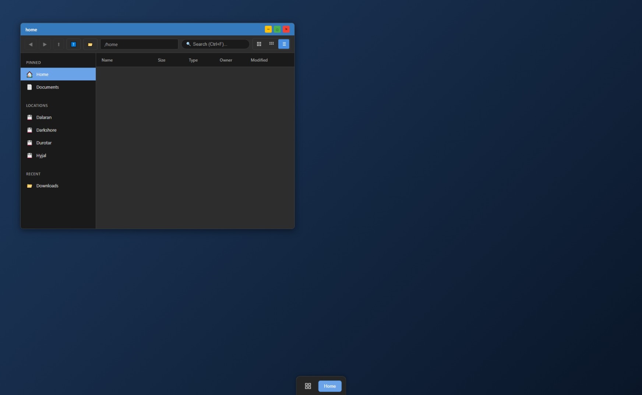Sort files by the Size column
The image size is (642, 395).
(161, 60)
